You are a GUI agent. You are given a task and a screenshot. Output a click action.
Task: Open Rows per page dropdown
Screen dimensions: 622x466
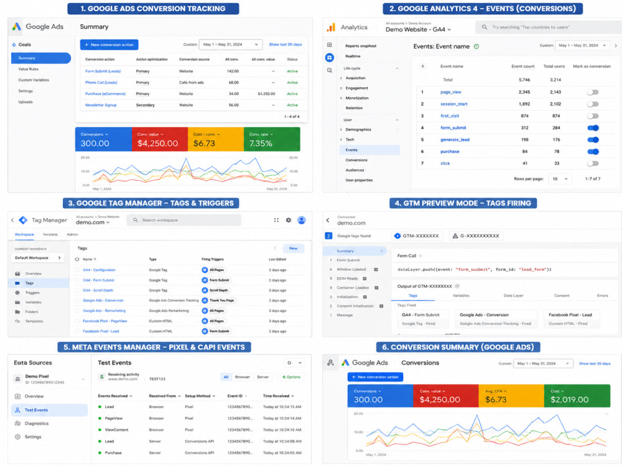[560, 179]
